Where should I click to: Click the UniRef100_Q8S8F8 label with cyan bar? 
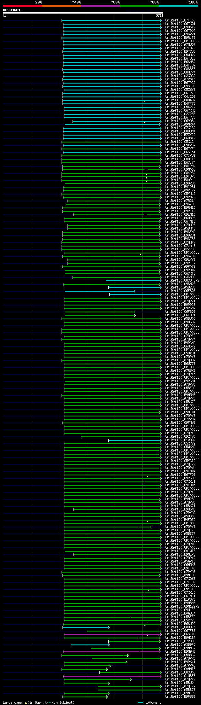pyautogui.click(x=180, y=69)
